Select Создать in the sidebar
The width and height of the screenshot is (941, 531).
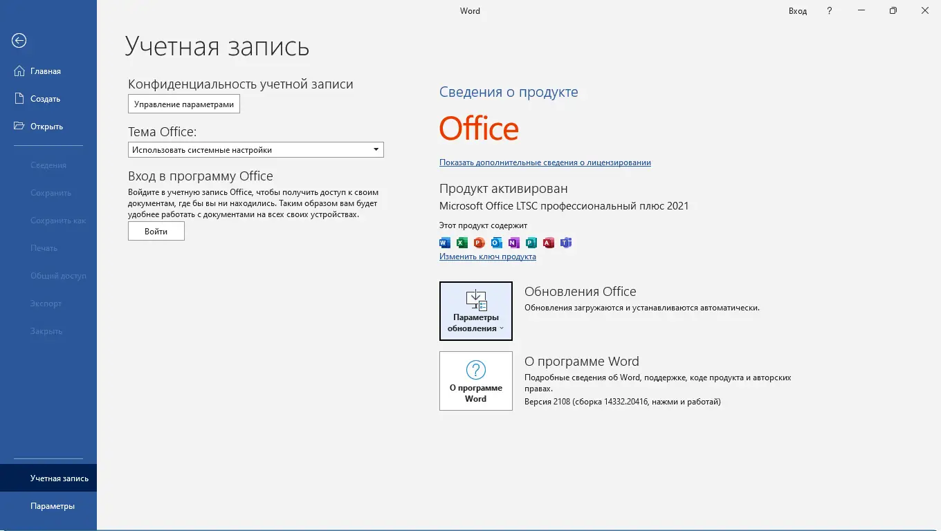pos(48,99)
